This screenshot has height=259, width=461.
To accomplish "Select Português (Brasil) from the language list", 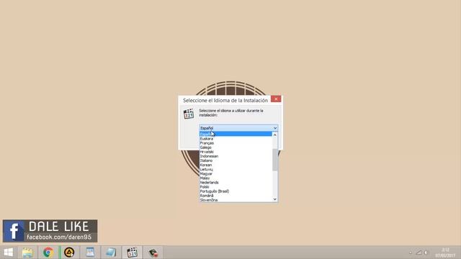I will (x=236, y=191).
